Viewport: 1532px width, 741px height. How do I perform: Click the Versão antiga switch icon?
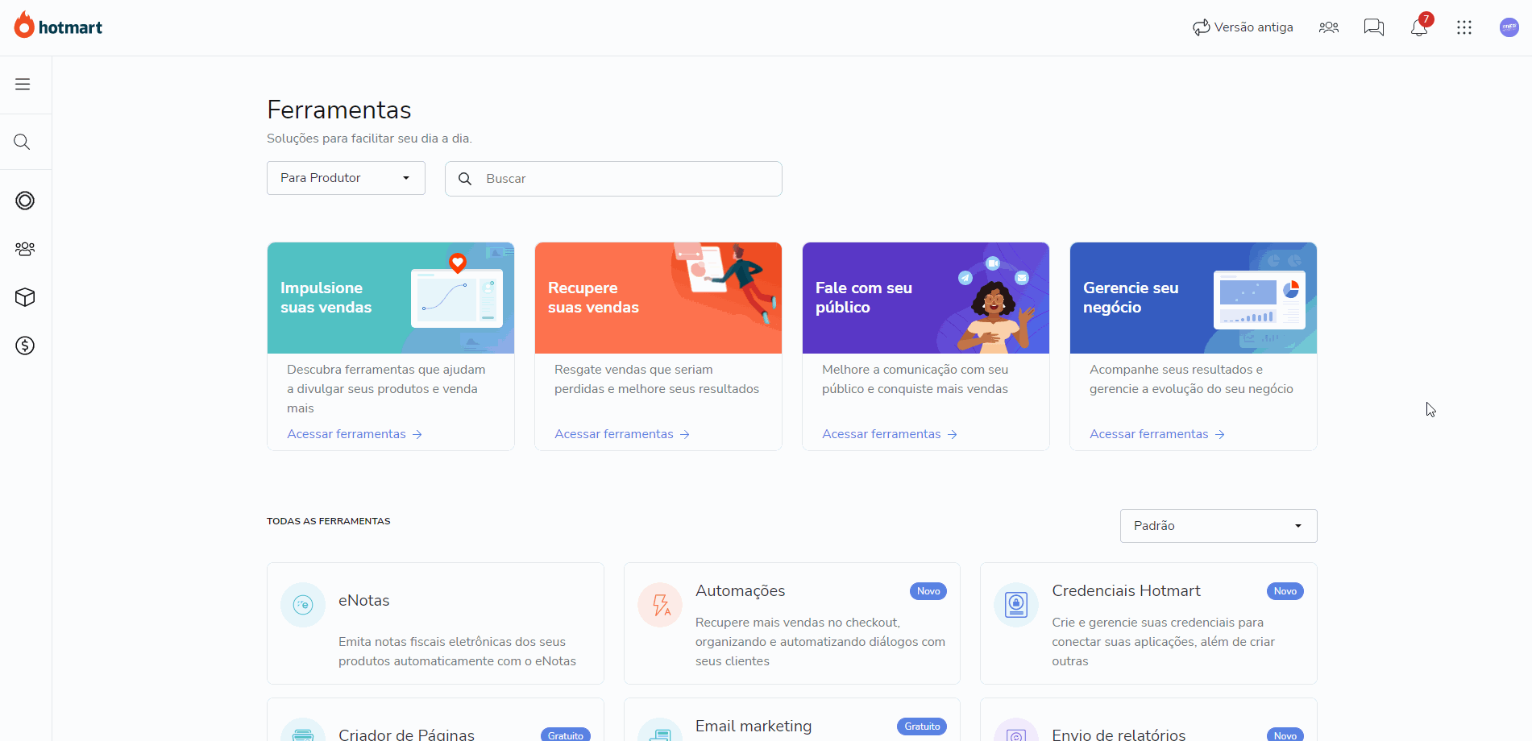1201,27
